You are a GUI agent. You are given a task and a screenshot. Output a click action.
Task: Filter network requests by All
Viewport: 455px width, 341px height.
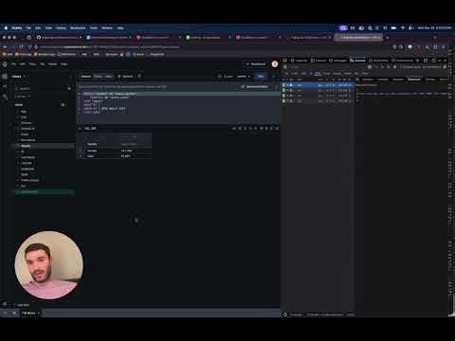(x=286, y=73)
